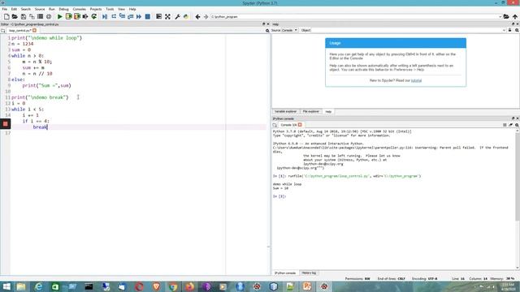Create a new file with New File icon
The image size is (520, 292).
pyautogui.click(x=6, y=16)
